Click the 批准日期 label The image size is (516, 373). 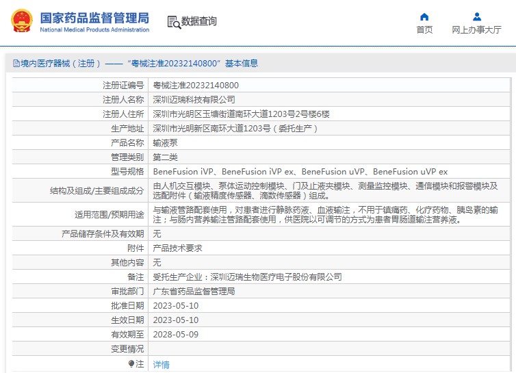click(127, 305)
